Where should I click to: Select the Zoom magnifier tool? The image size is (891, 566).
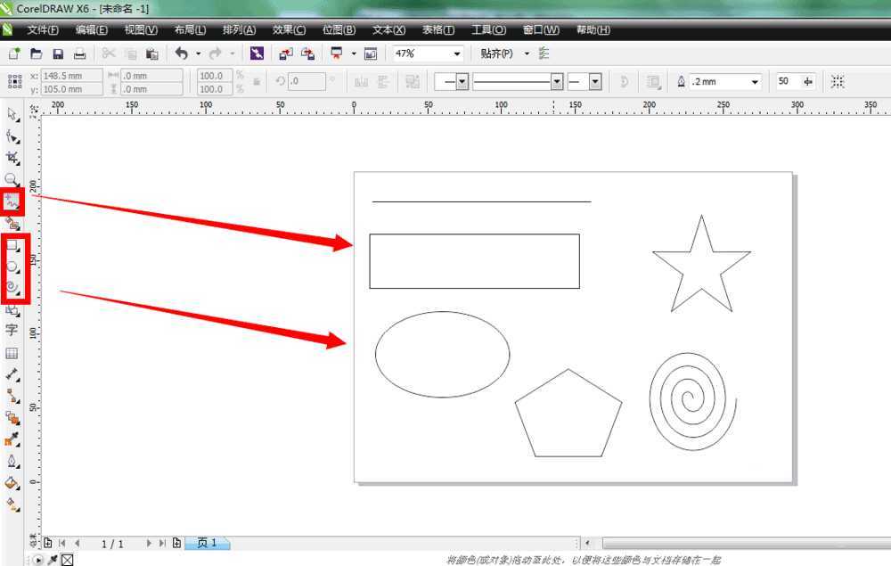coord(12,179)
